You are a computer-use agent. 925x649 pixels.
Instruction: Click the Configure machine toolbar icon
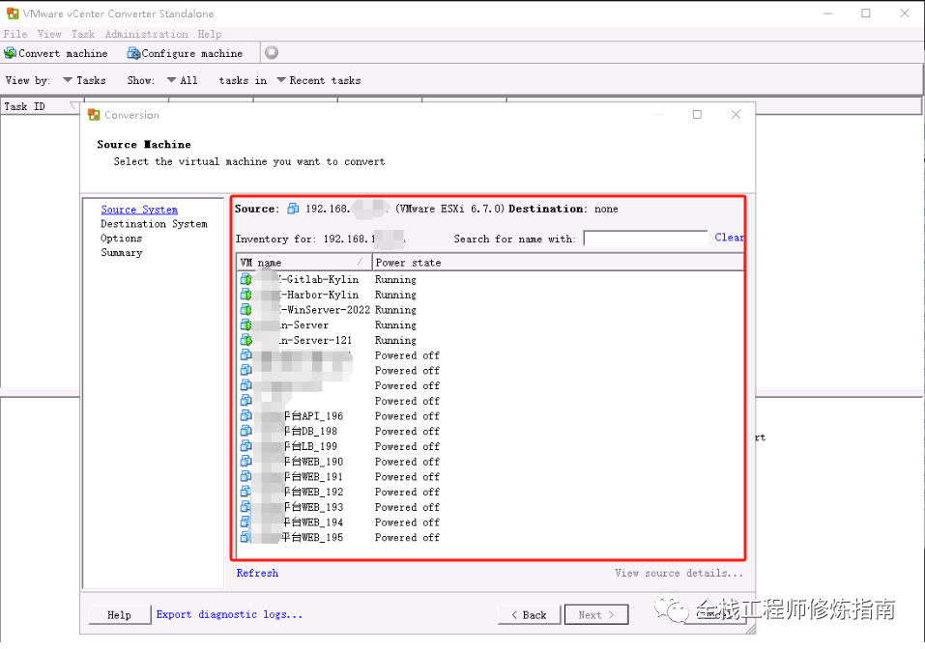(x=133, y=53)
